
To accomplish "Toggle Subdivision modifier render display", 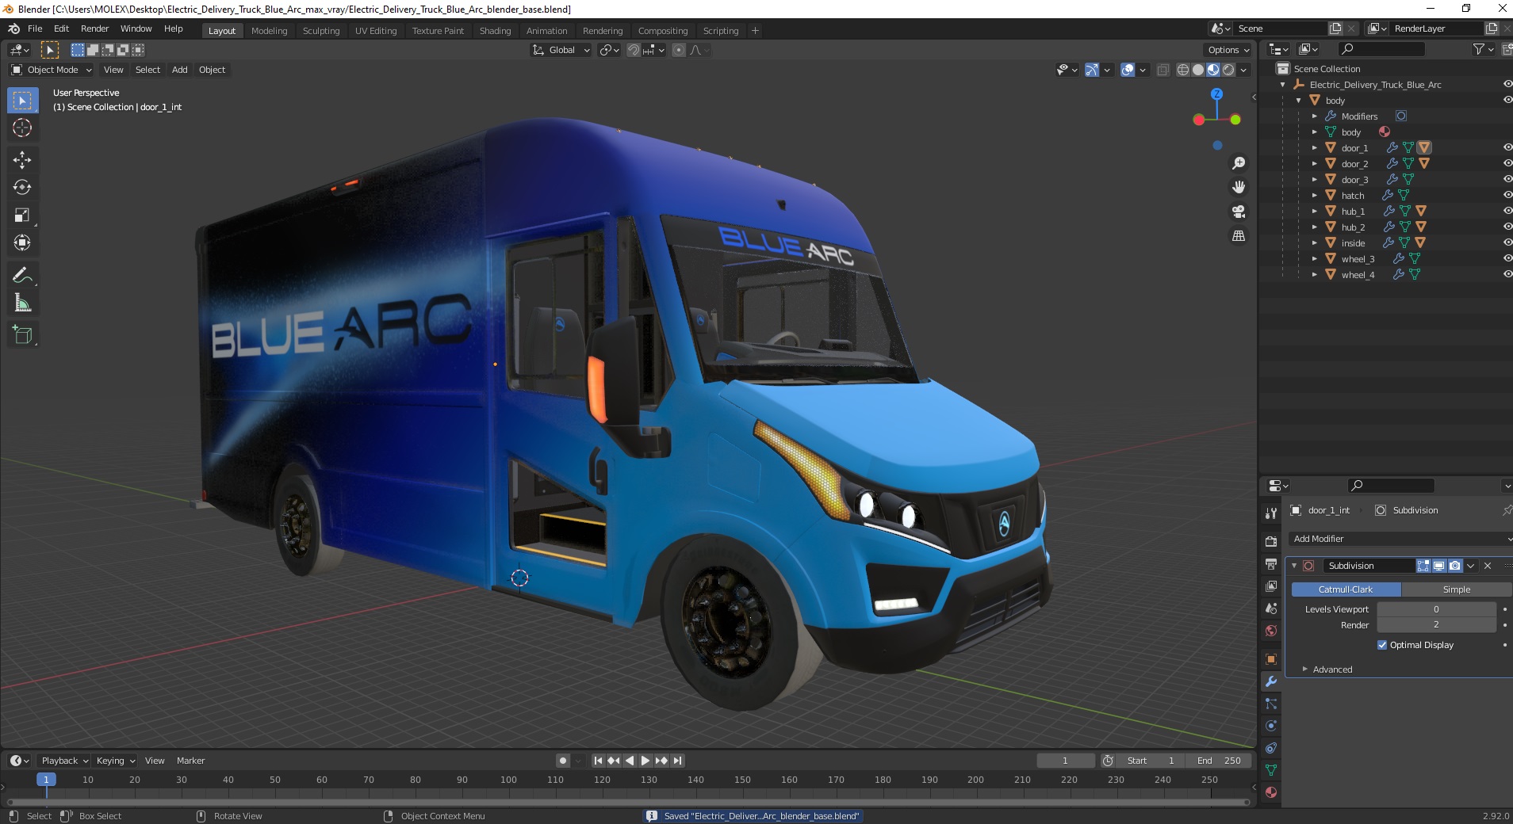I will [x=1454, y=566].
